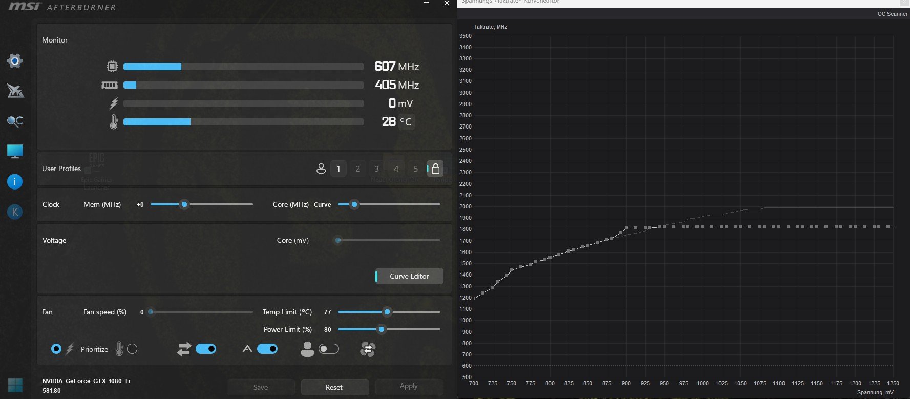Minimize the Afterburner window
The width and height of the screenshot is (910, 399).
[x=427, y=3]
